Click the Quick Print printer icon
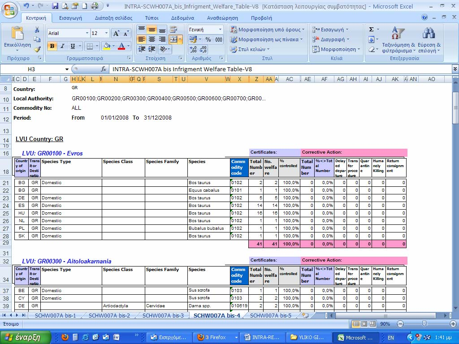 [94, 5]
